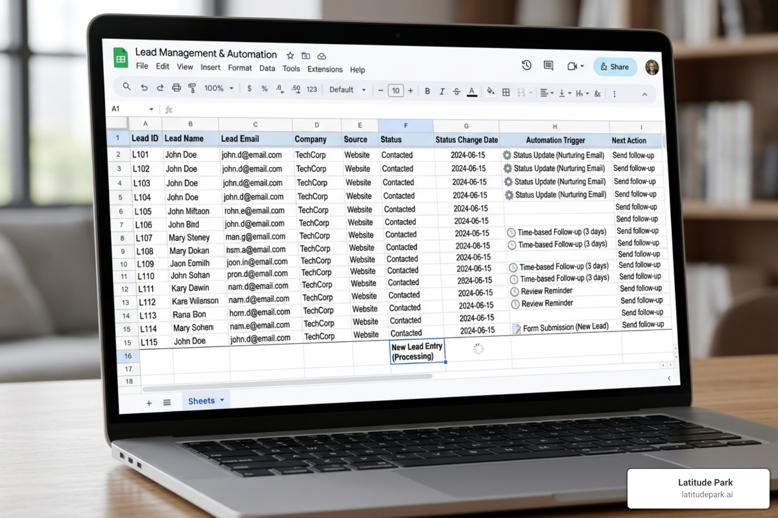Open the Default font dropdown
This screenshot has height=518, width=778.
pyautogui.click(x=347, y=90)
